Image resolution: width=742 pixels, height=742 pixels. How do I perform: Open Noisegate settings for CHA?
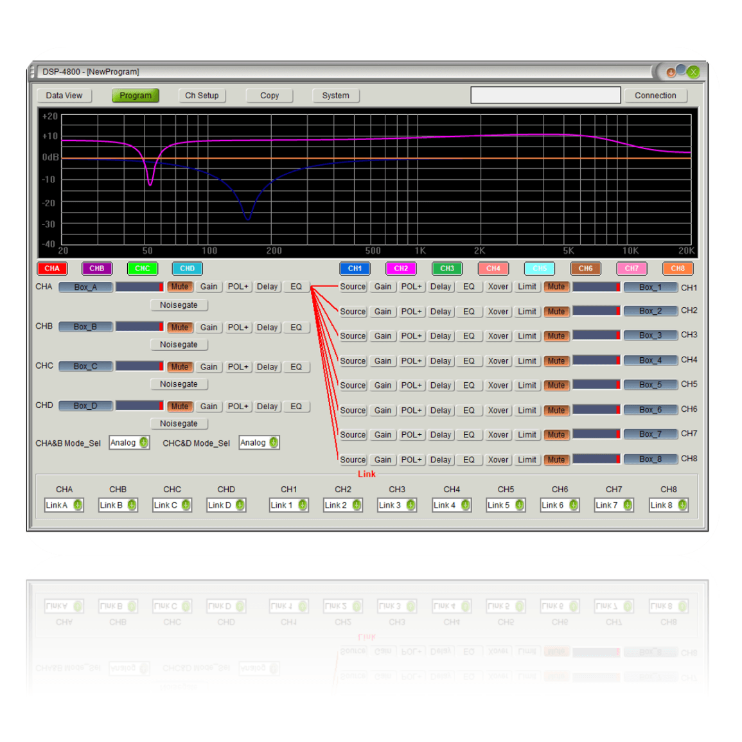[x=179, y=305]
